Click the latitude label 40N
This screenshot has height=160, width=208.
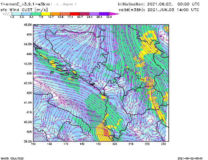(29, 132)
